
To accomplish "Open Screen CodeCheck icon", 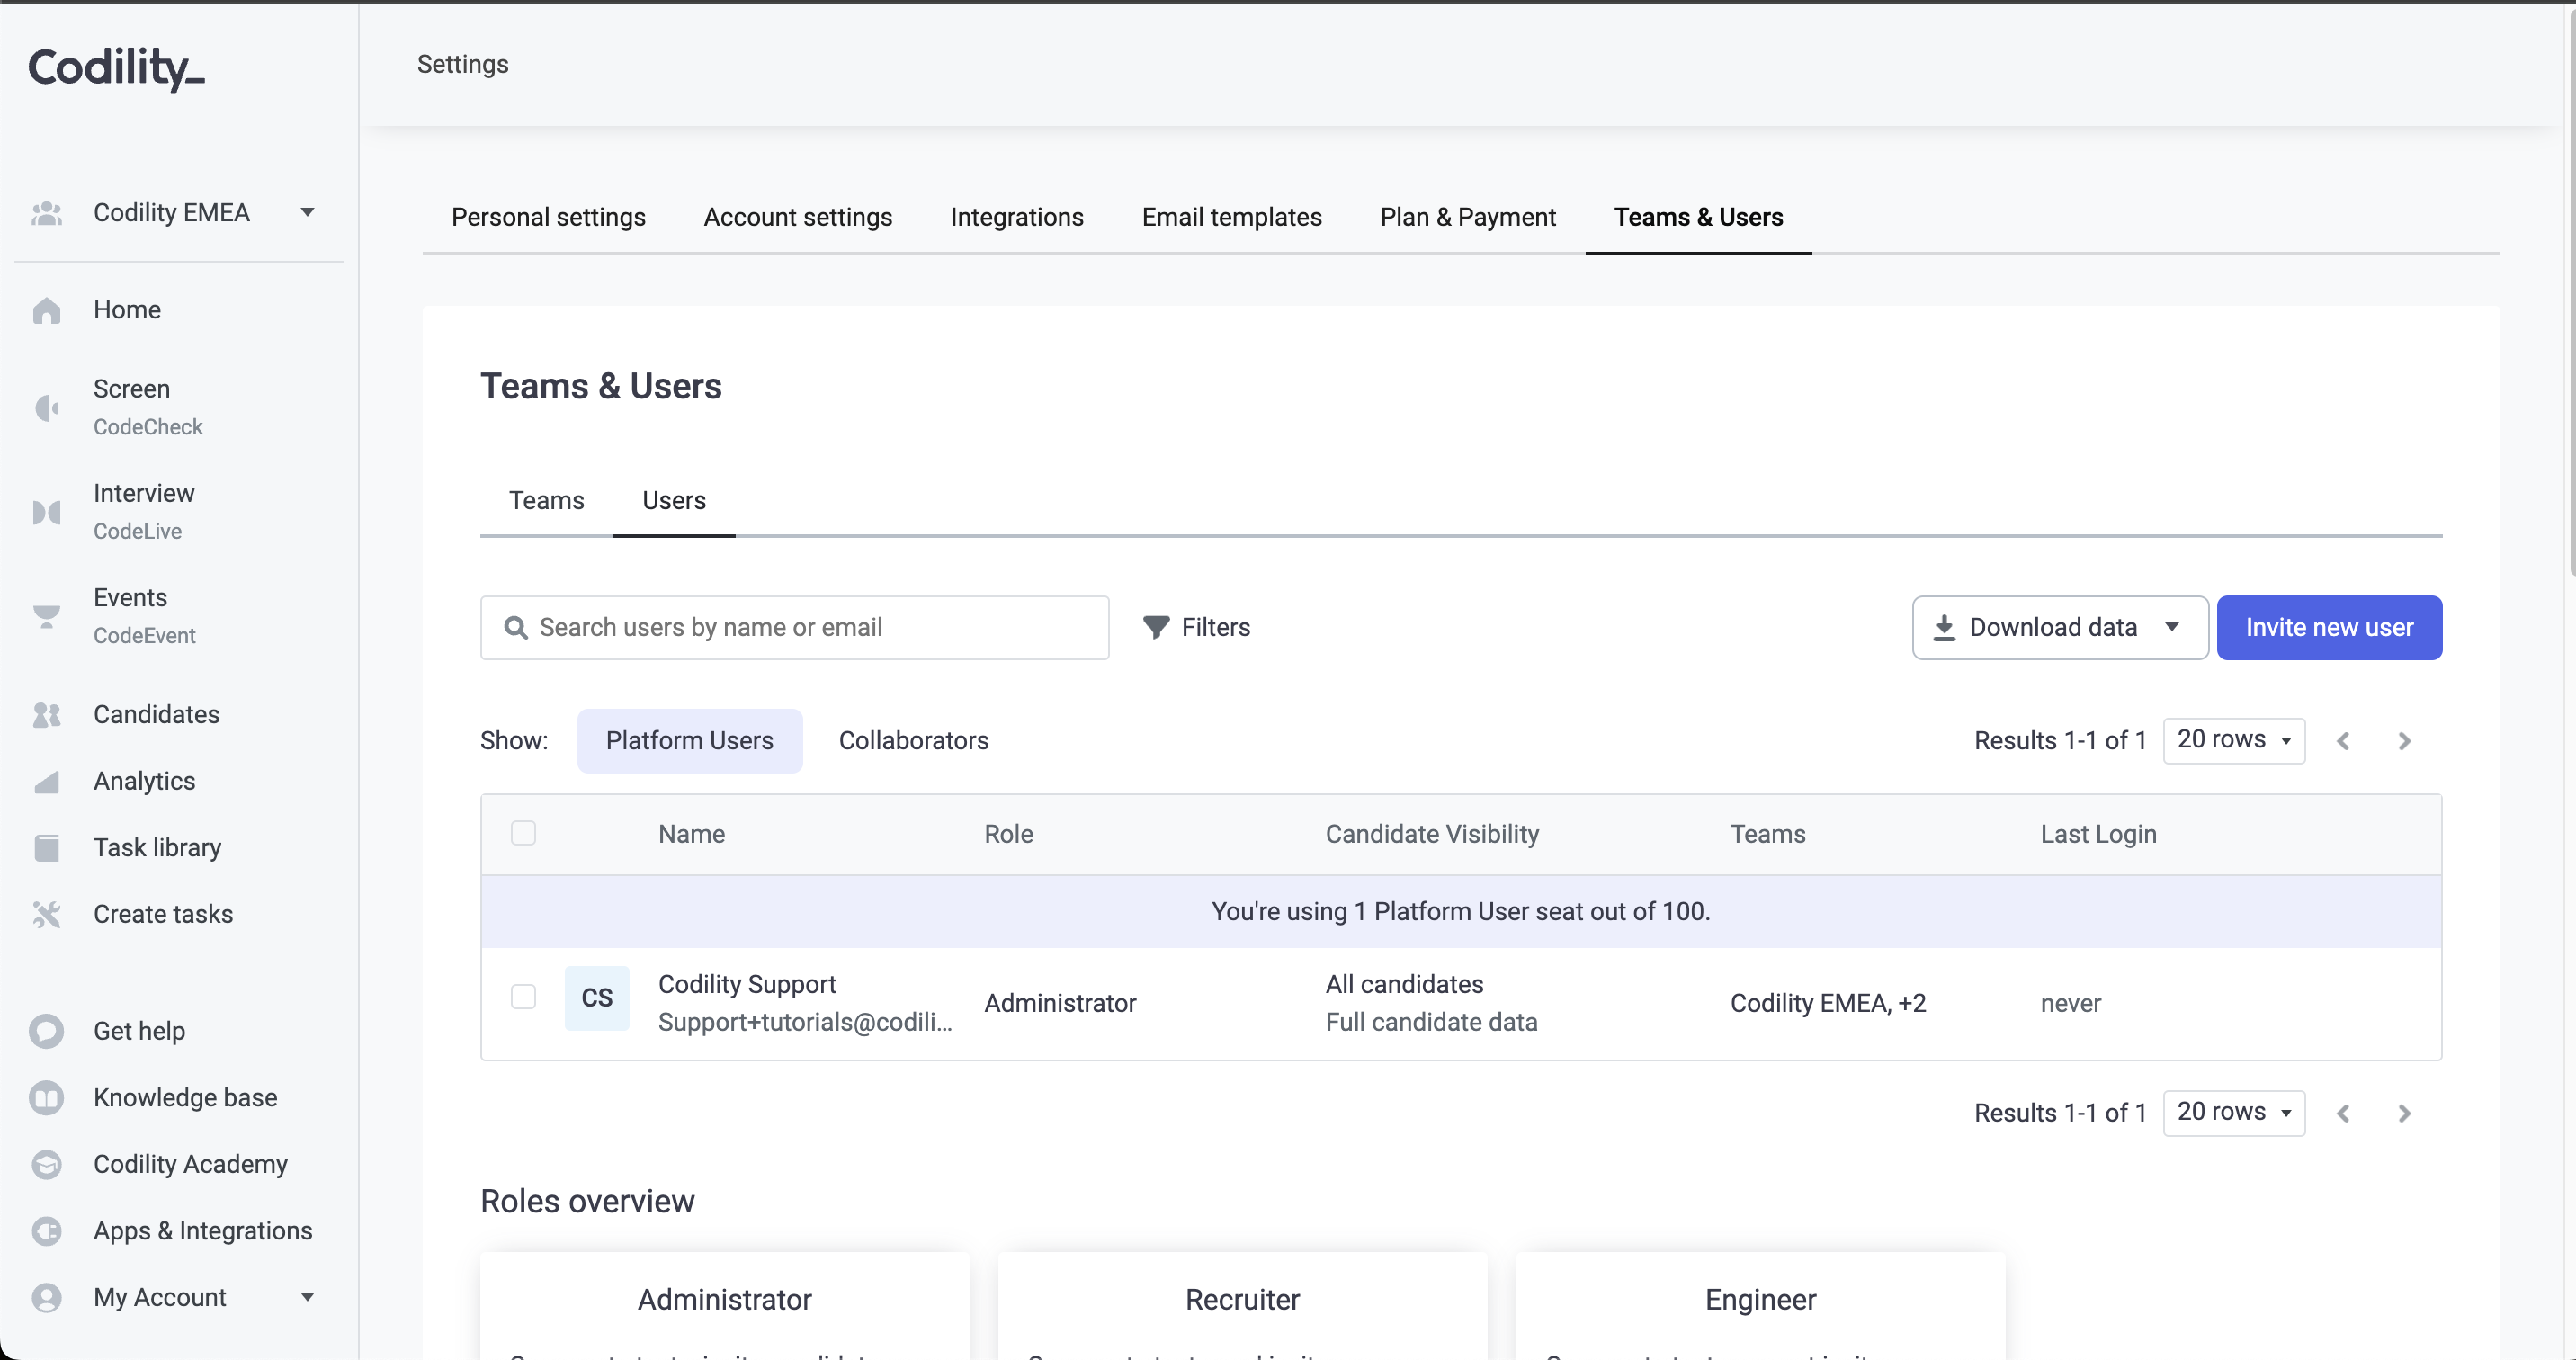I will [47, 408].
